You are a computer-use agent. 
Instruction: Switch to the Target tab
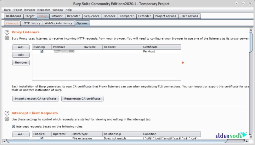tap(30, 16)
